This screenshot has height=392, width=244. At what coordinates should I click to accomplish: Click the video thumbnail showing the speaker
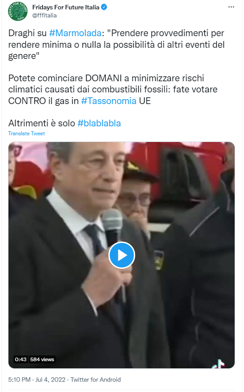point(122,255)
